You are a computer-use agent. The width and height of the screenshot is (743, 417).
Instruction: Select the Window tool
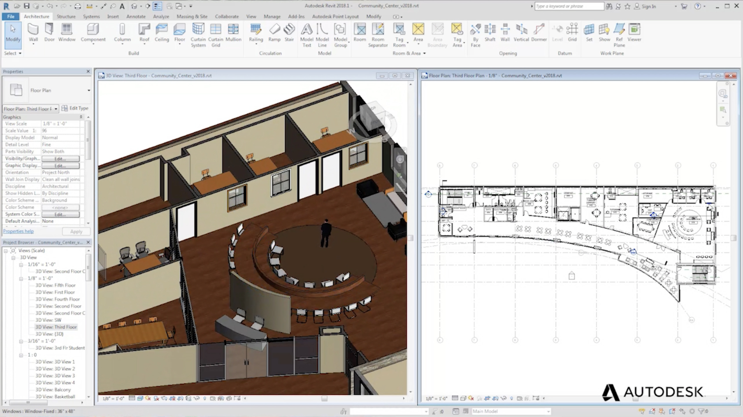click(x=67, y=33)
